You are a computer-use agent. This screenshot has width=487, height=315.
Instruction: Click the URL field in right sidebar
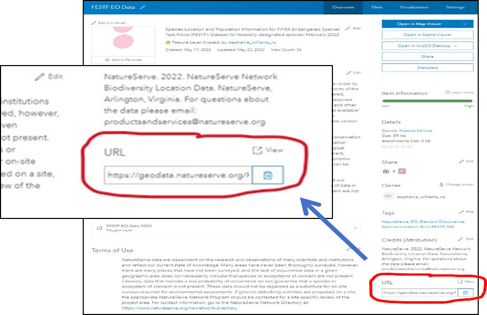point(420,293)
